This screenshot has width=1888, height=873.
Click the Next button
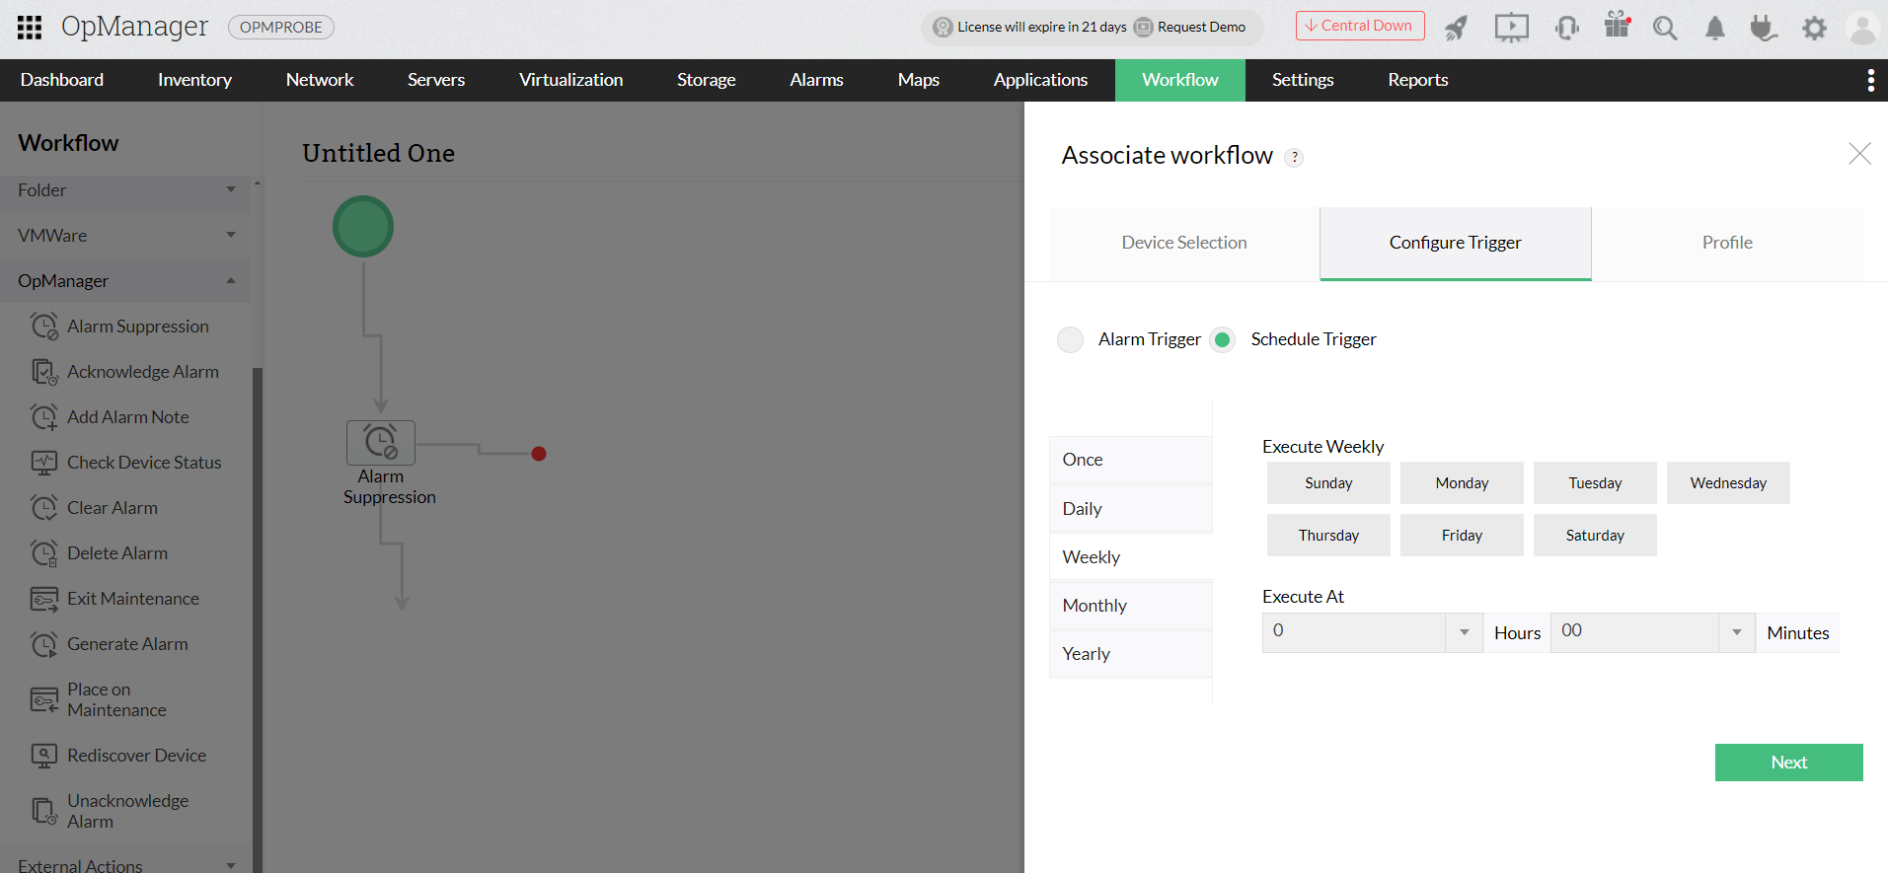(x=1788, y=763)
